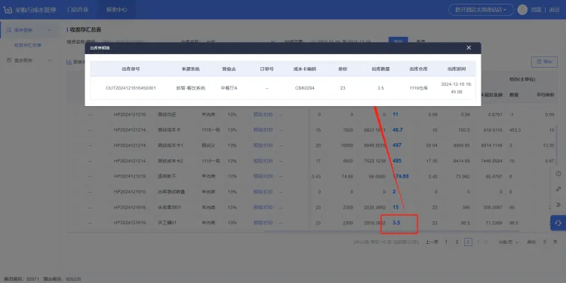Click the user avatar in header
The height and width of the screenshot is (283, 566).
click(x=522, y=10)
